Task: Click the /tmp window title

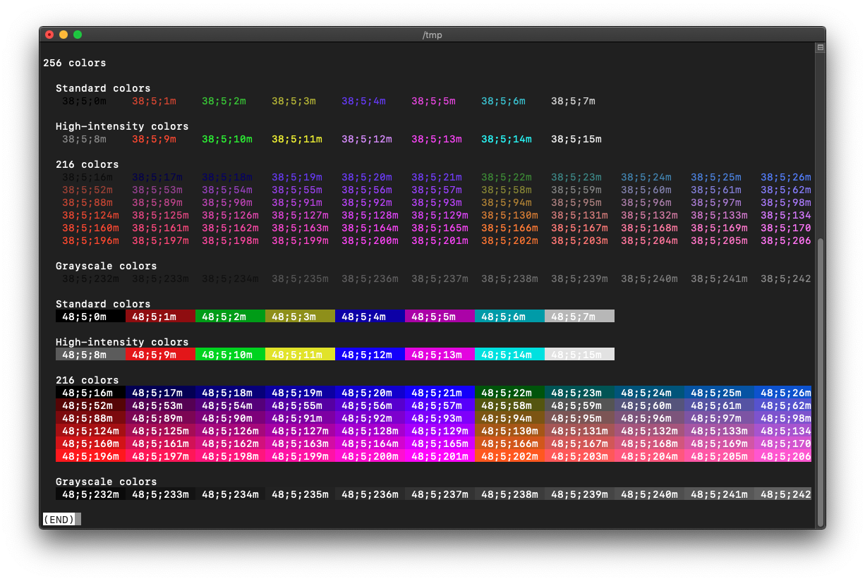Action: pos(432,35)
